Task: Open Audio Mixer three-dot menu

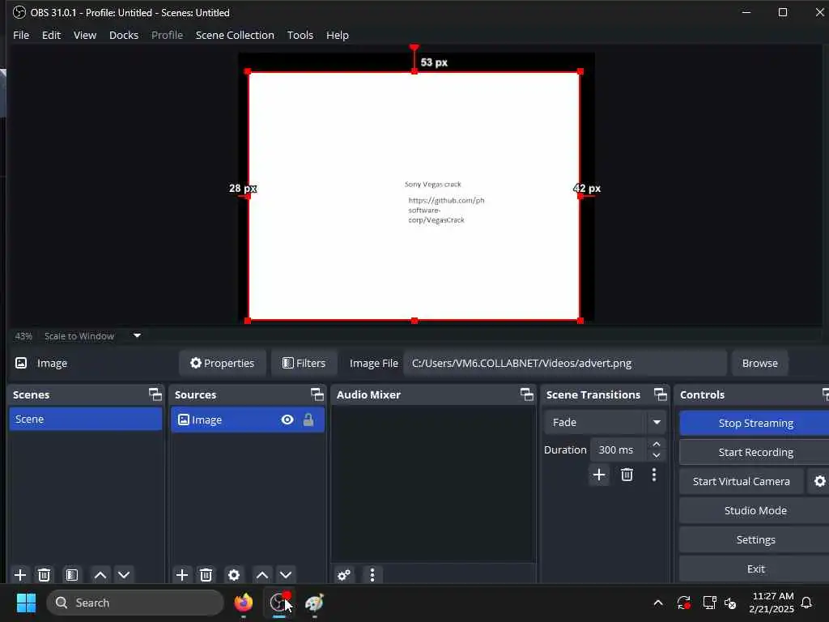Action: [x=372, y=575]
